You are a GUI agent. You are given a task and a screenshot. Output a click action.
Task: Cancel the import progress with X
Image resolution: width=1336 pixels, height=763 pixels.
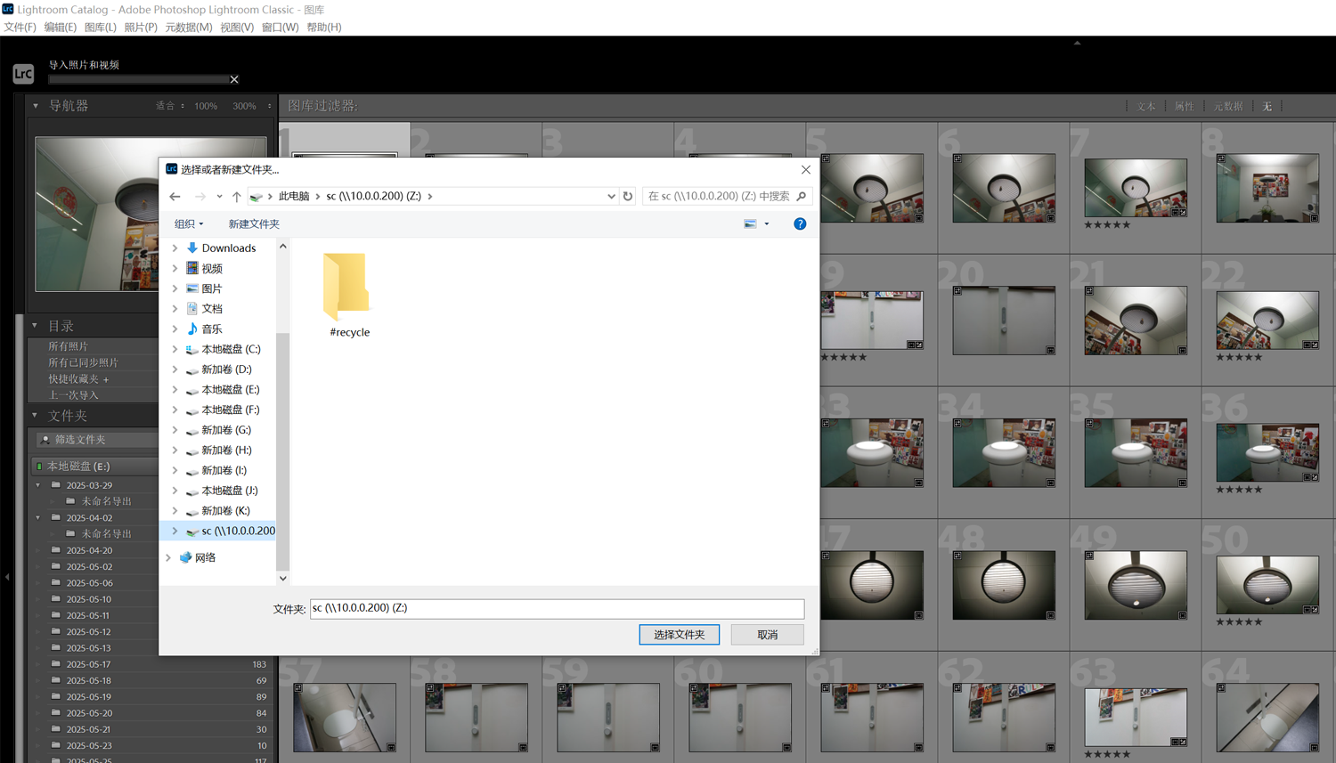234,80
